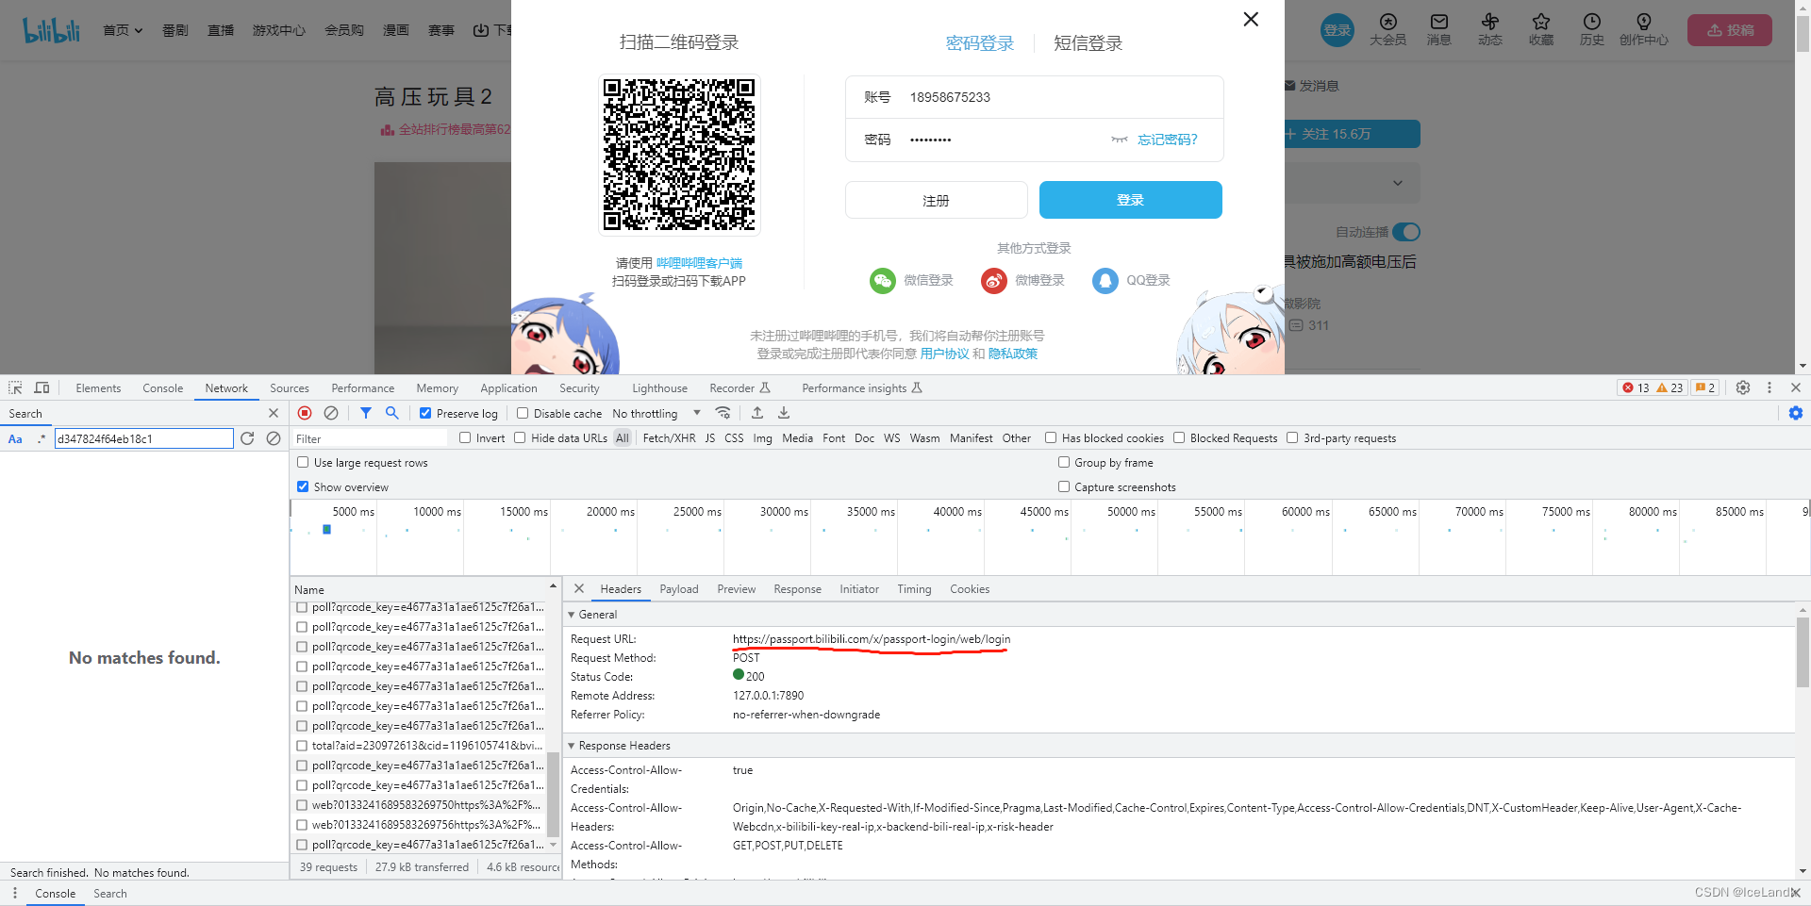This screenshot has width=1811, height=906.
Task: Uncheck Preserve log
Action: pos(426,413)
